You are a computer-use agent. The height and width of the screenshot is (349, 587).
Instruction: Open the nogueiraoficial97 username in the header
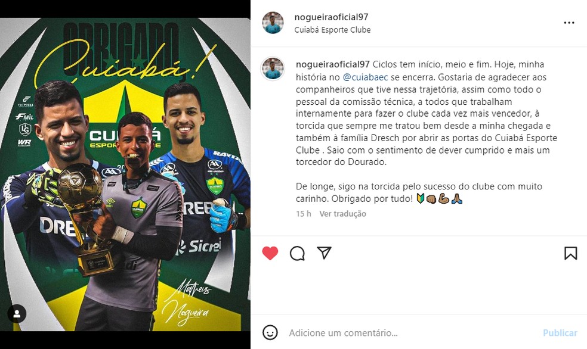[x=331, y=17]
